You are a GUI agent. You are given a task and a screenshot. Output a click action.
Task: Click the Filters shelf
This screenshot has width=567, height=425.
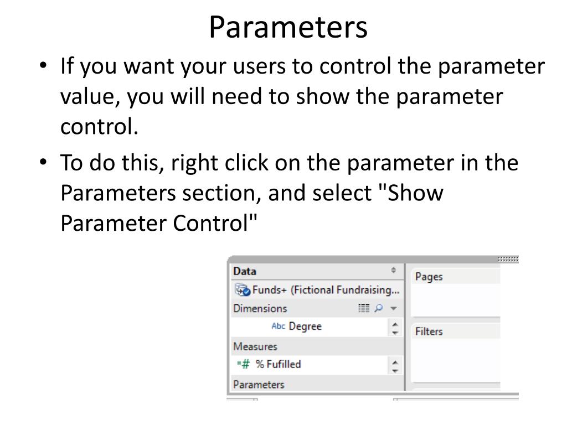[x=456, y=352]
